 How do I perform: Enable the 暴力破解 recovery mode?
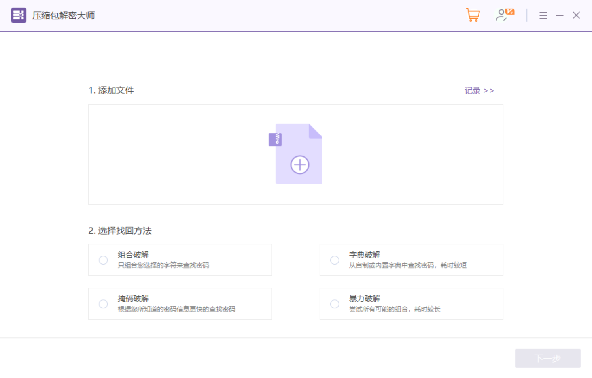[334, 304]
